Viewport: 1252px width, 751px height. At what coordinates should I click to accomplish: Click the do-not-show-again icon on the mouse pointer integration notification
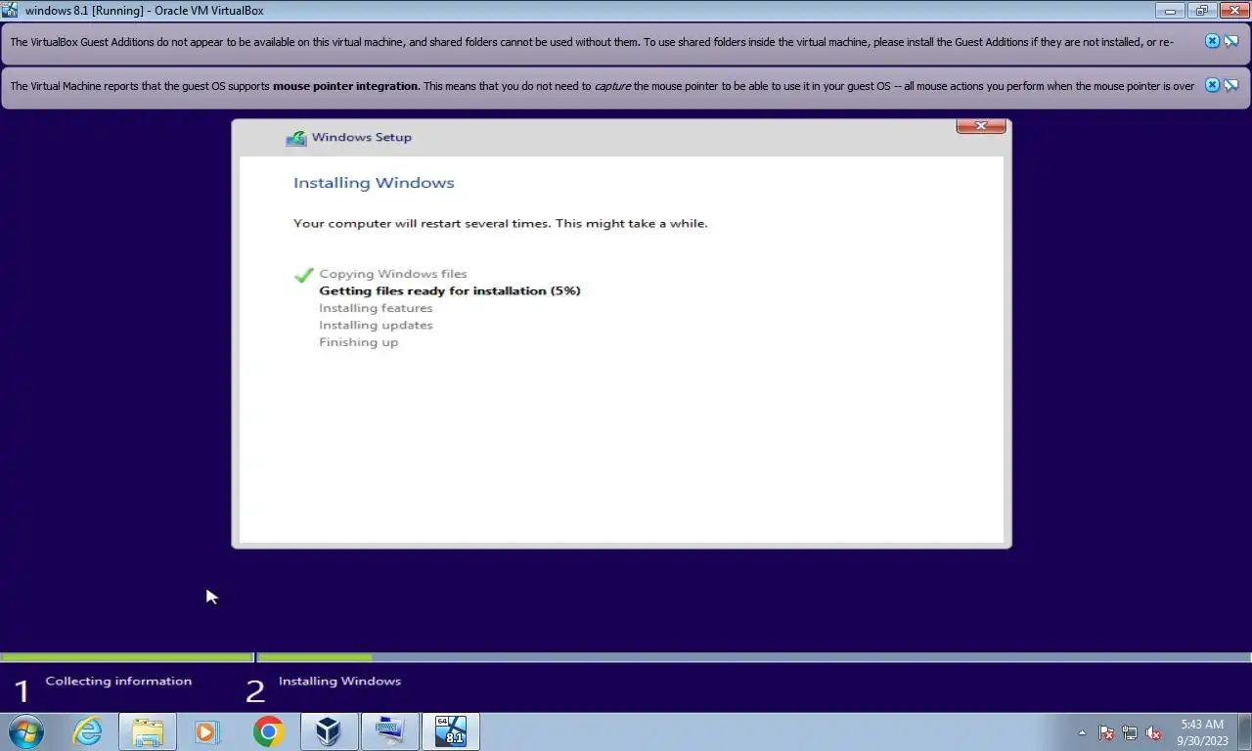pos(1231,85)
